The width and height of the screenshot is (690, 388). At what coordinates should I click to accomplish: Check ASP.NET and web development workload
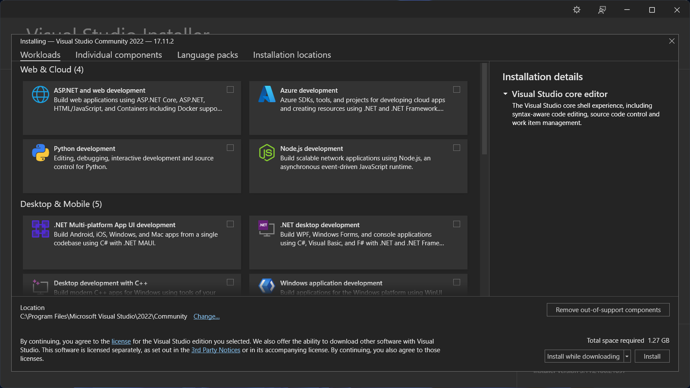point(230,90)
